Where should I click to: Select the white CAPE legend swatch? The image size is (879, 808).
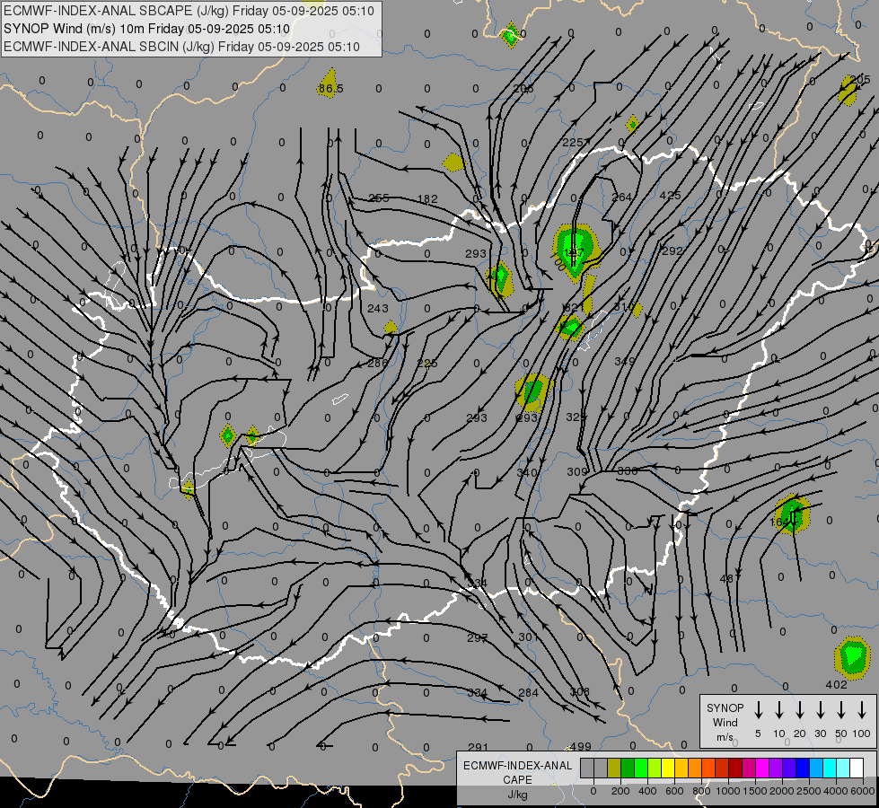(x=856, y=768)
